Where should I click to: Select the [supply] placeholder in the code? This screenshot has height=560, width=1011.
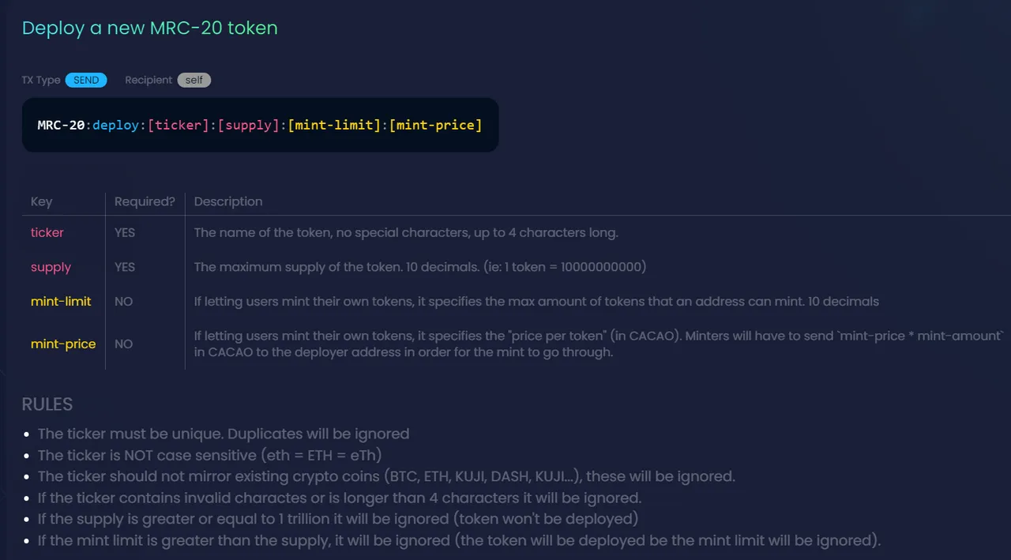(x=249, y=125)
